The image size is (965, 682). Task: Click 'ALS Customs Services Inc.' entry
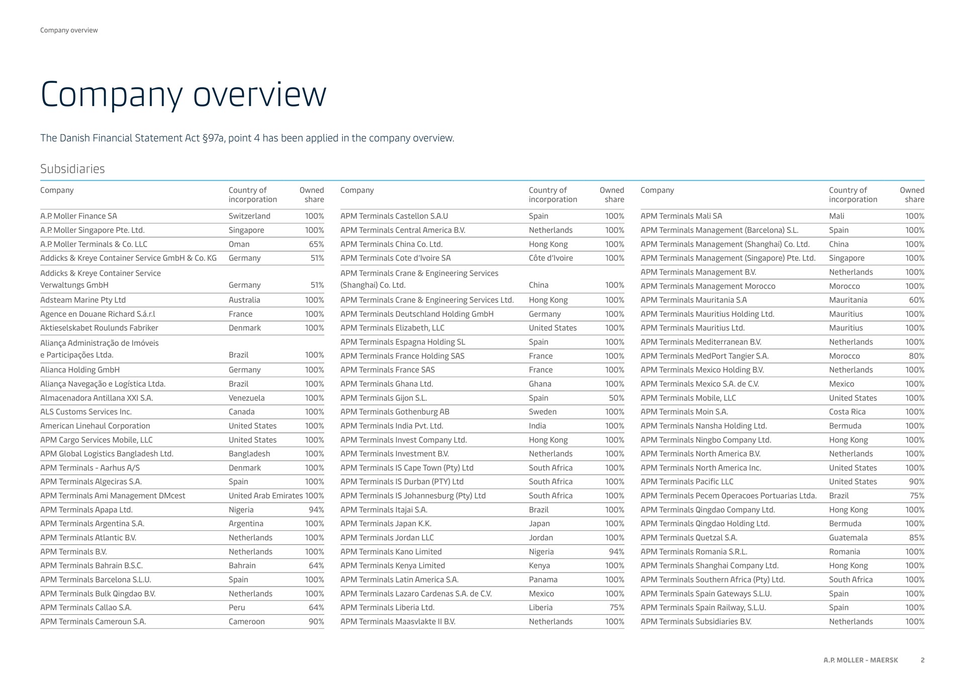click(86, 412)
